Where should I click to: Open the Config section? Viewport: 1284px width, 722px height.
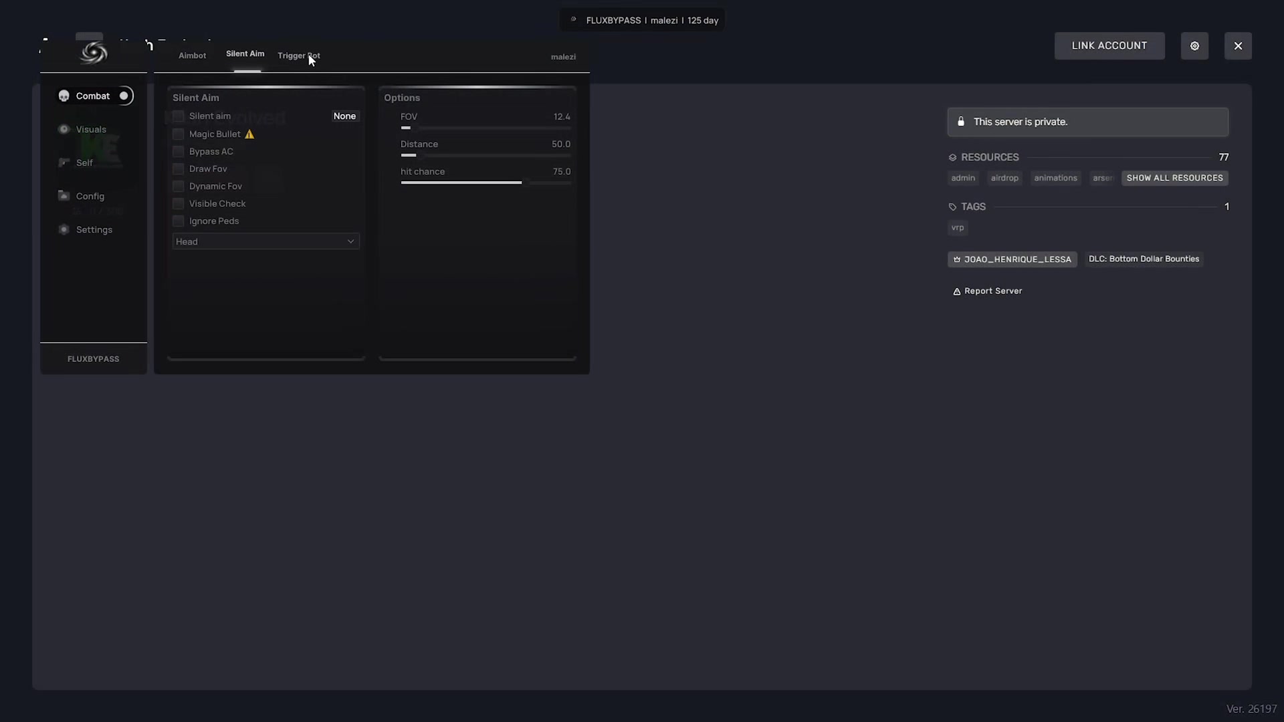click(x=90, y=197)
